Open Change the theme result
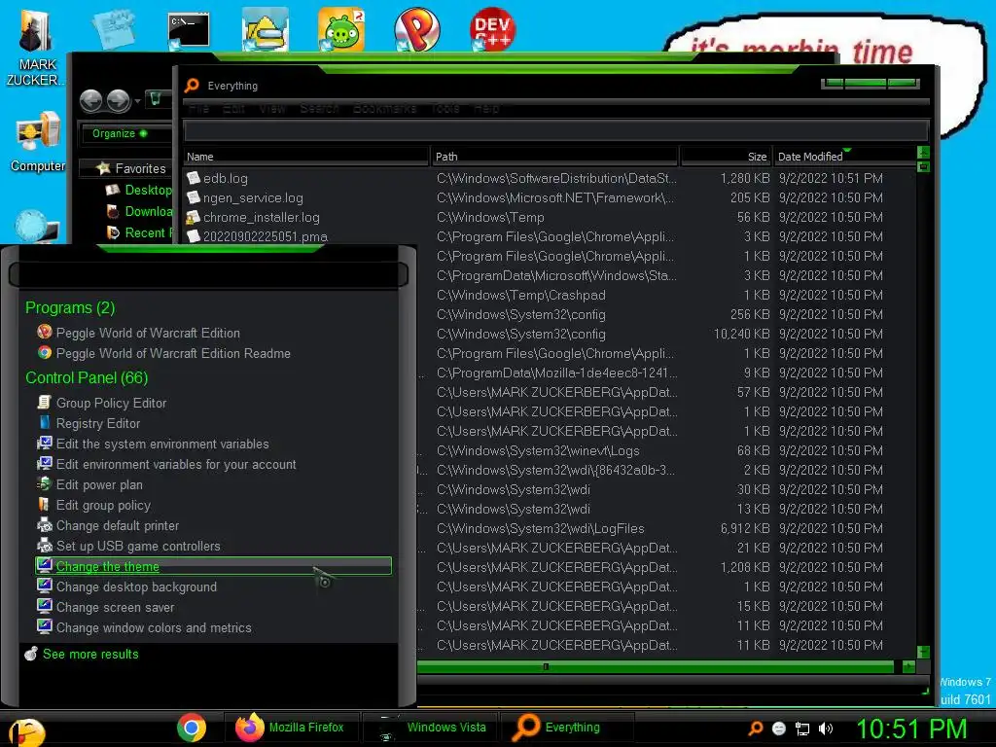Viewport: 996px width, 747px height. point(213,566)
